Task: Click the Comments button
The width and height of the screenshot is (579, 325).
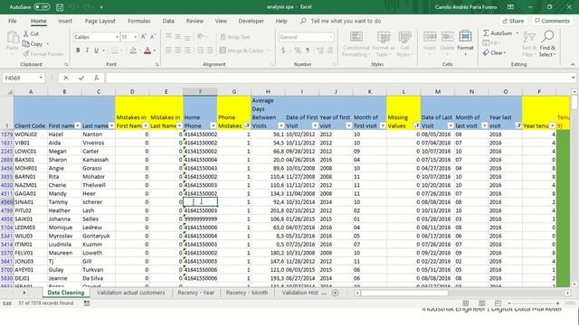Action: click(552, 21)
